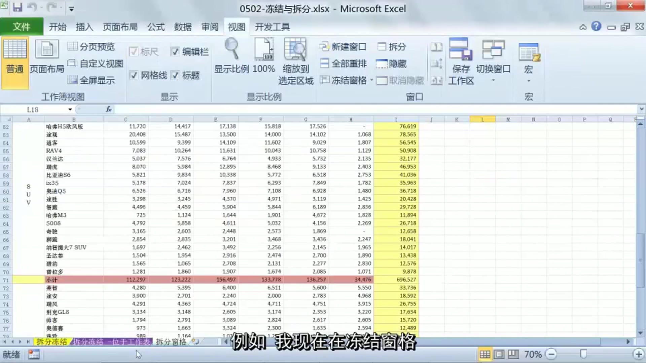Toggle 编辑栏 (Formula Bar) checkbox
The height and width of the screenshot is (363, 646).
coord(174,52)
